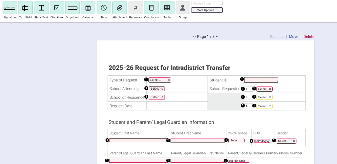Image resolution: width=337 pixels, height=164 pixels.
Task: Click the Time field tool
Action: click(x=104, y=8)
